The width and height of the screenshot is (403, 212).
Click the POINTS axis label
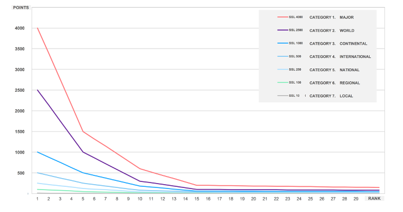[x=21, y=8]
